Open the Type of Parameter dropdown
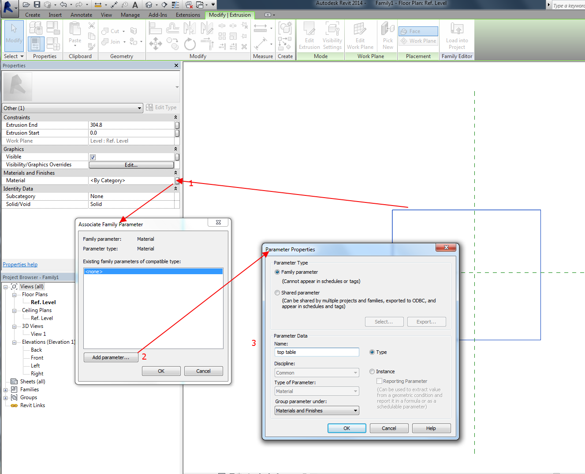The height and width of the screenshot is (474, 585). pyautogui.click(x=317, y=391)
